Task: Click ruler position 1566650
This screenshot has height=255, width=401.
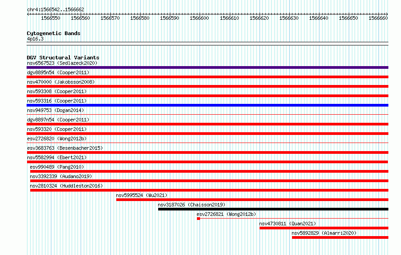Action: point(348,18)
